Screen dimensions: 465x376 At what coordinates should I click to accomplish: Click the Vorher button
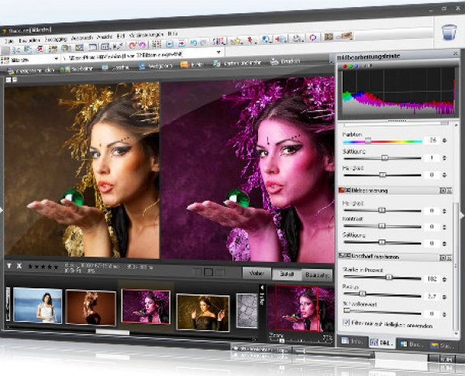(257, 273)
